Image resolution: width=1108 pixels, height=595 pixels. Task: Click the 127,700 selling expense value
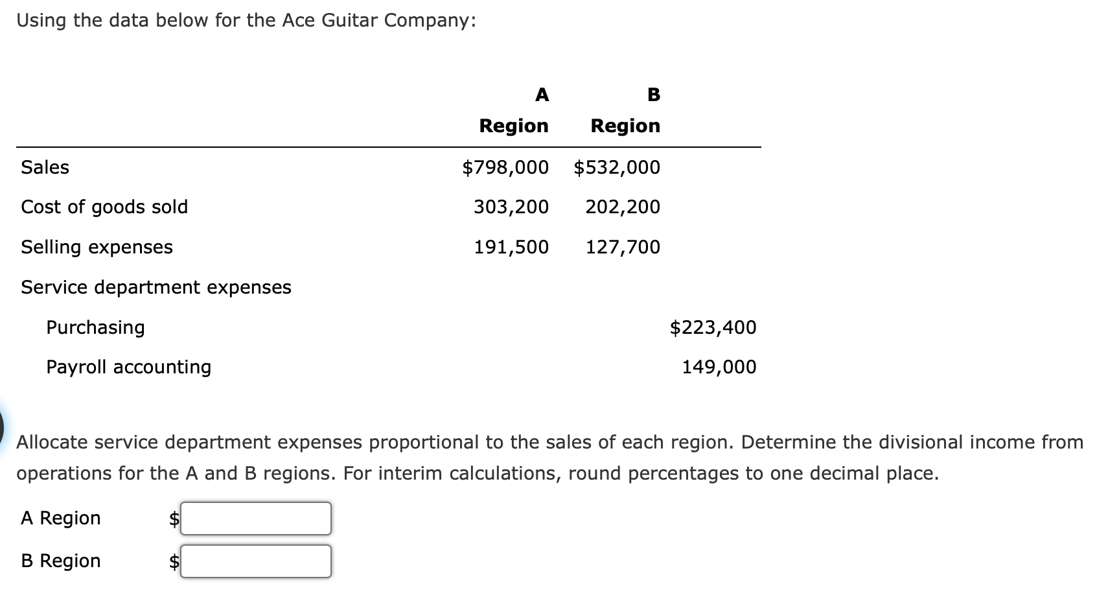click(623, 247)
